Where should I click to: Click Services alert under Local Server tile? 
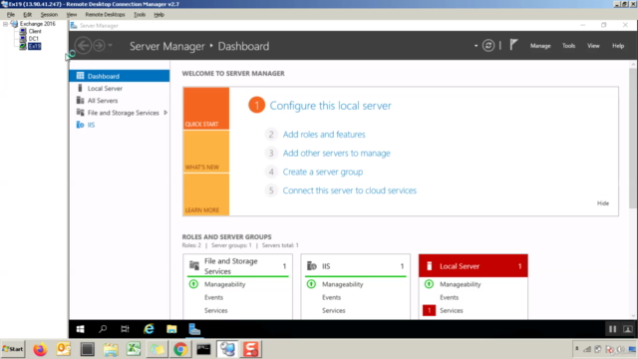pyautogui.click(x=451, y=310)
